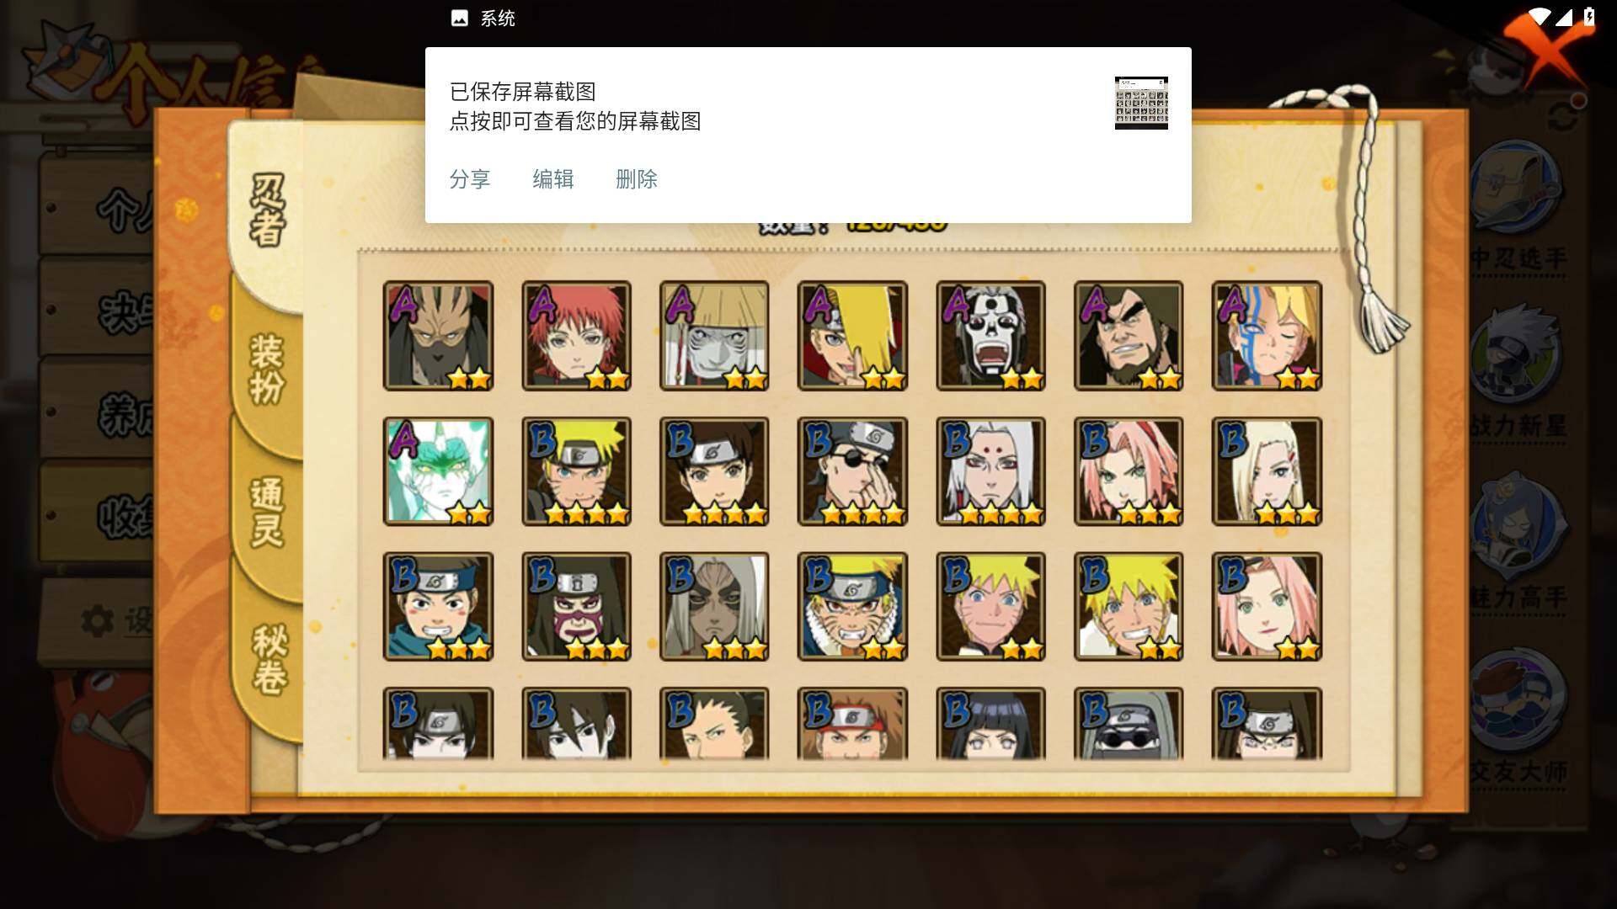The width and height of the screenshot is (1617, 909).
Task: Select the blonde Ino B-rank portrait
Action: pyautogui.click(x=1267, y=471)
